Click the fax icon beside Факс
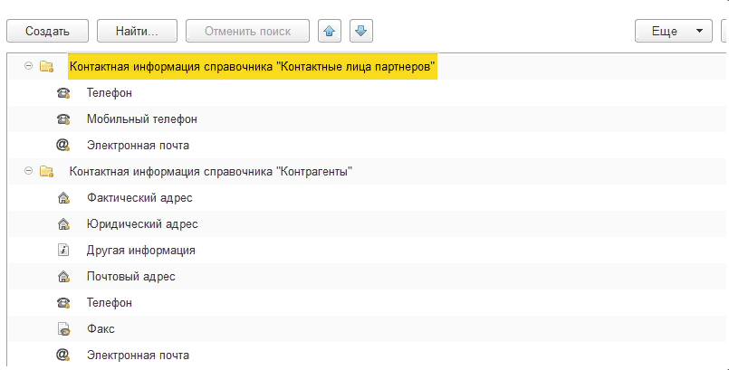 point(63,328)
